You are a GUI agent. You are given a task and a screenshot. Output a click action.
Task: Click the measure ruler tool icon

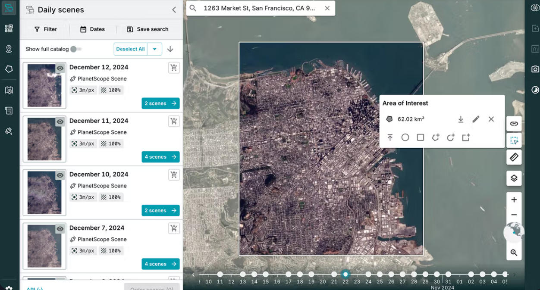514,157
